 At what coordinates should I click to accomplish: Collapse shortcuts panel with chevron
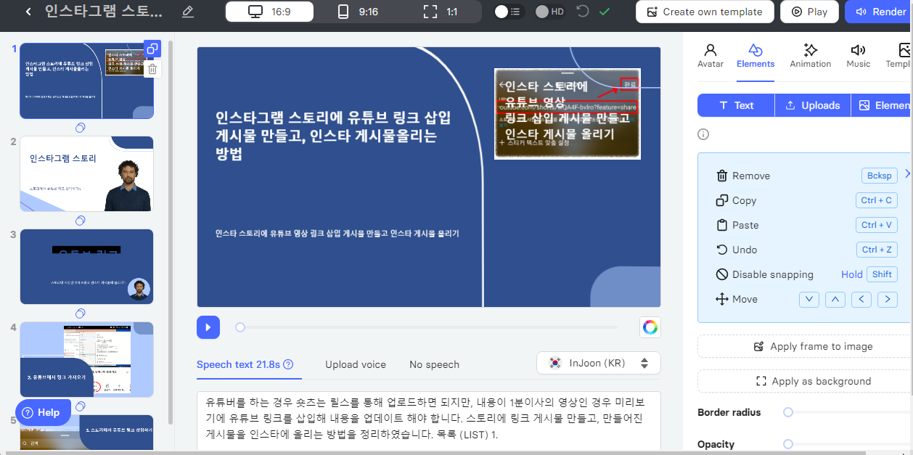pyautogui.click(x=907, y=174)
